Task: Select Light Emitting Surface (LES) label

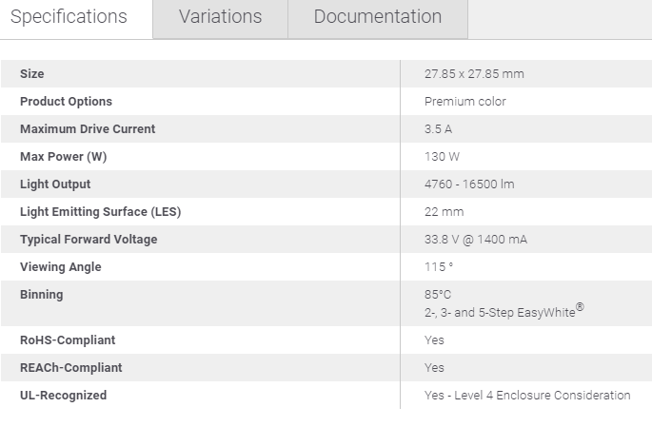Action: (100, 212)
